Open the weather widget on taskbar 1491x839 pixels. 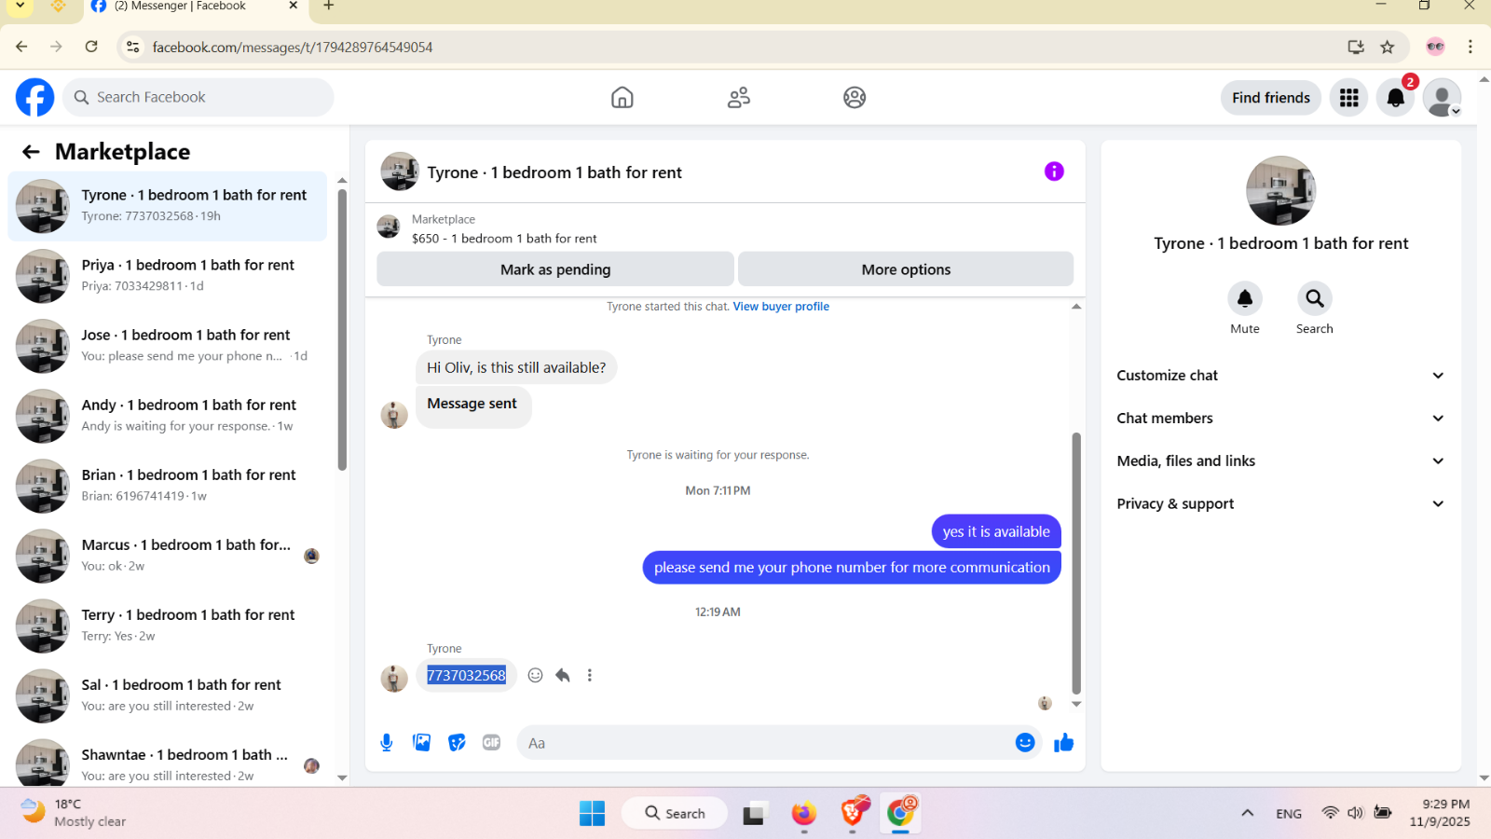tap(73, 813)
